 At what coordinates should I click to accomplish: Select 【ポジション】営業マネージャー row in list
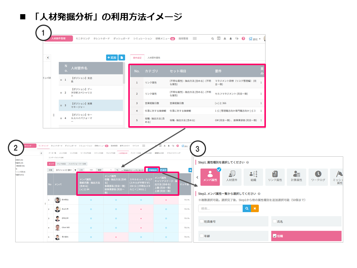[91, 105]
